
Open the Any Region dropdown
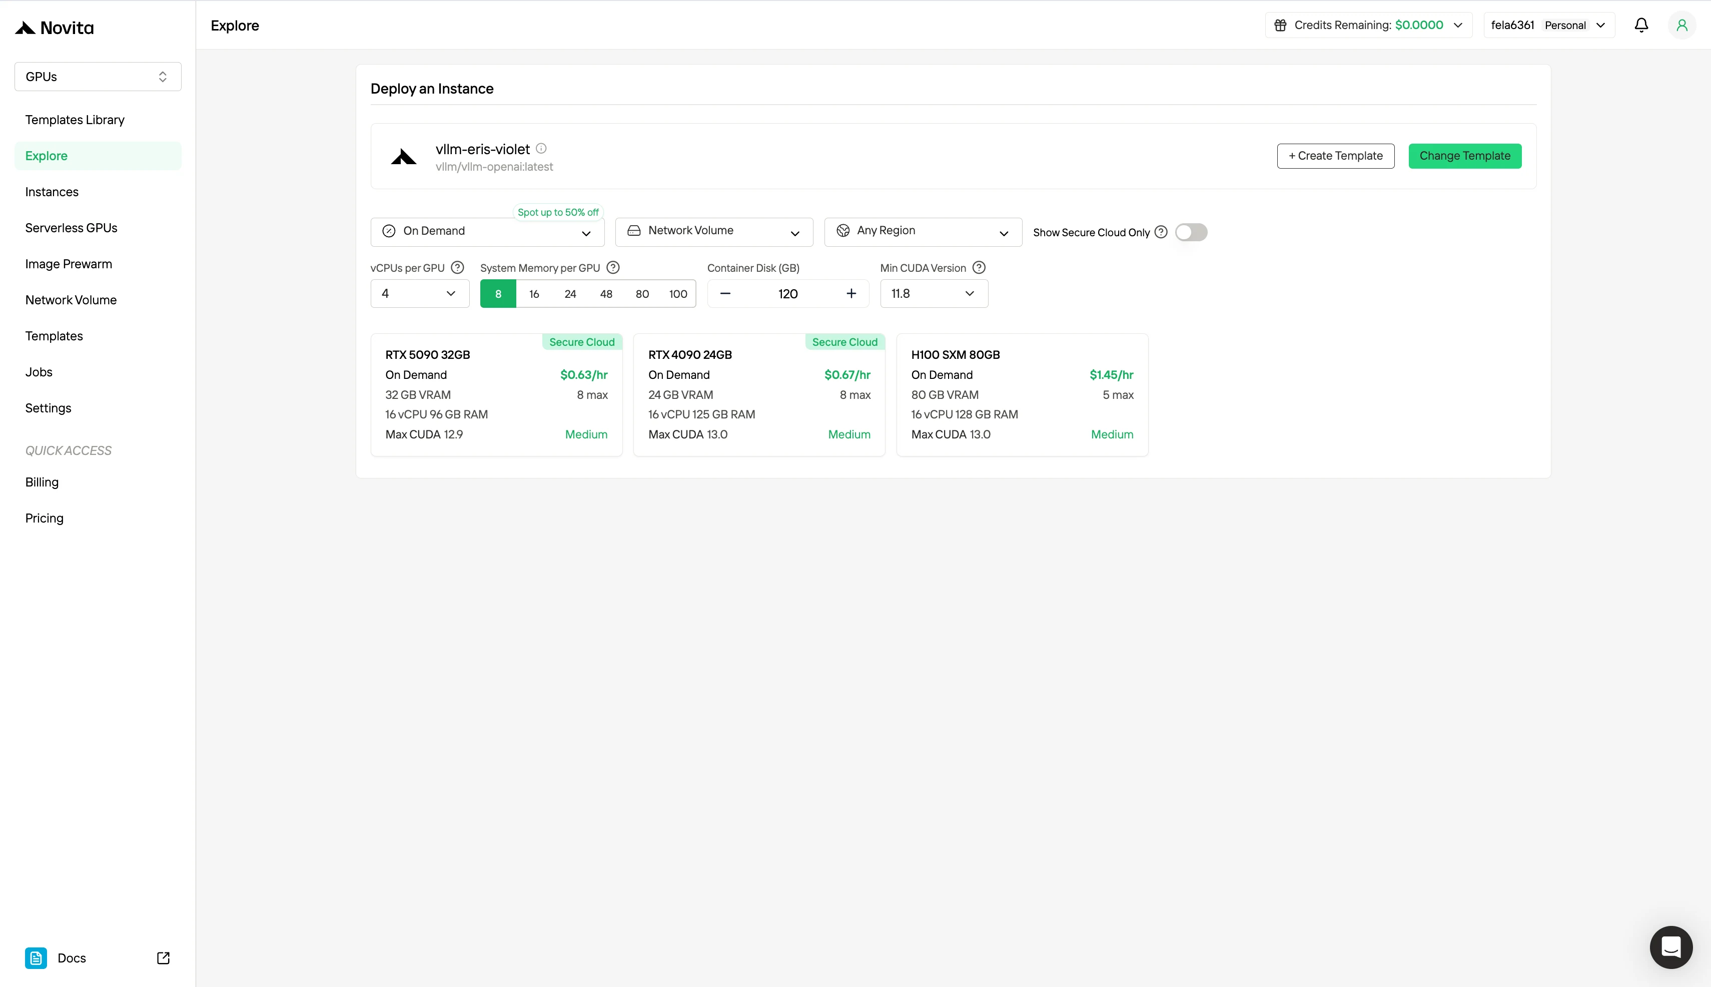[x=923, y=232]
